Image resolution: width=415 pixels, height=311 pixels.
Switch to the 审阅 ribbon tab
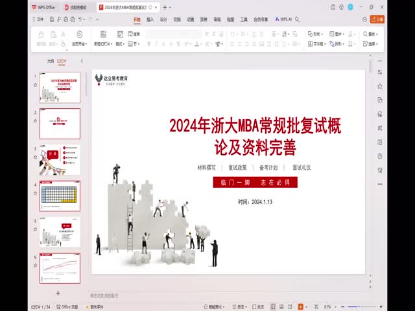[217, 19]
